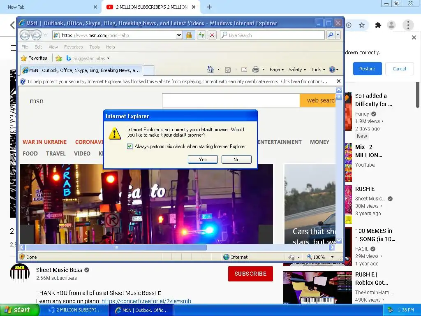
Task: Click the security lock icon in address bar
Action: (x=189, y=35)
